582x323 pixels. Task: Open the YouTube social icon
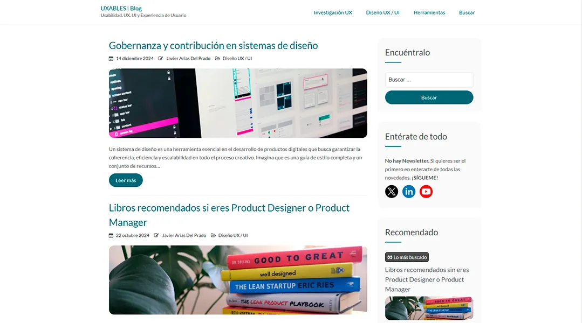coord(426,192)
